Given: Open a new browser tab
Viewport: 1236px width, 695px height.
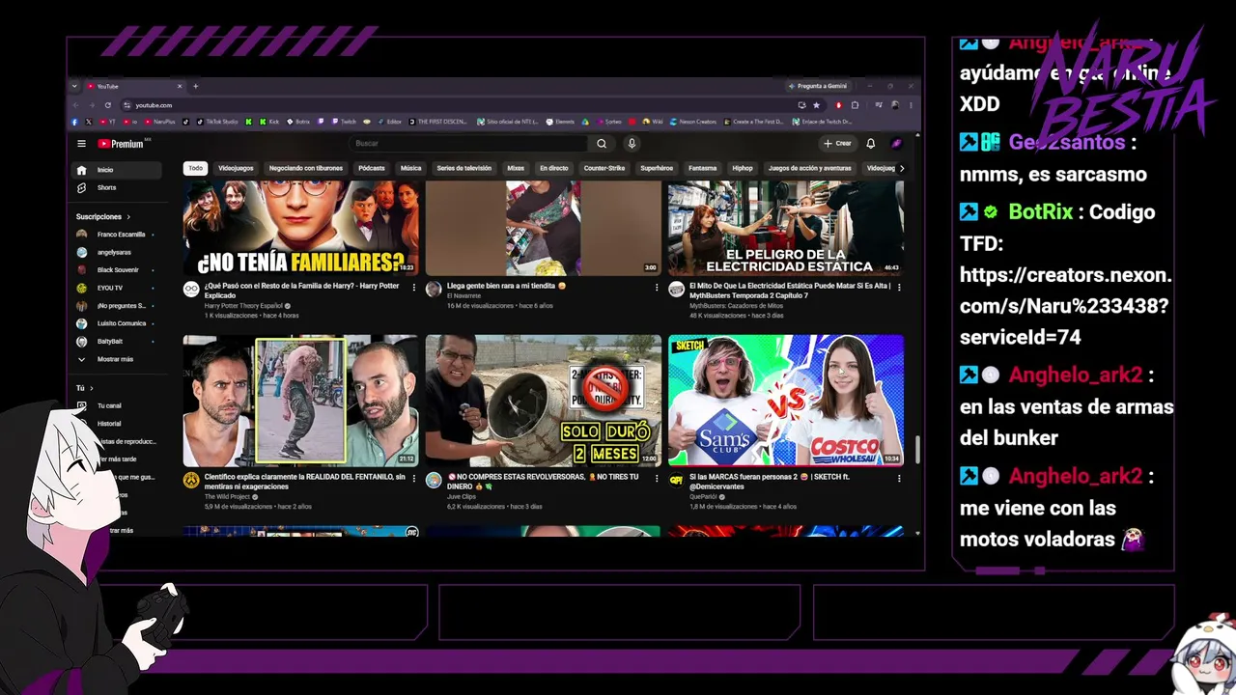Looking at the screenshot, I should coord(195,86).
